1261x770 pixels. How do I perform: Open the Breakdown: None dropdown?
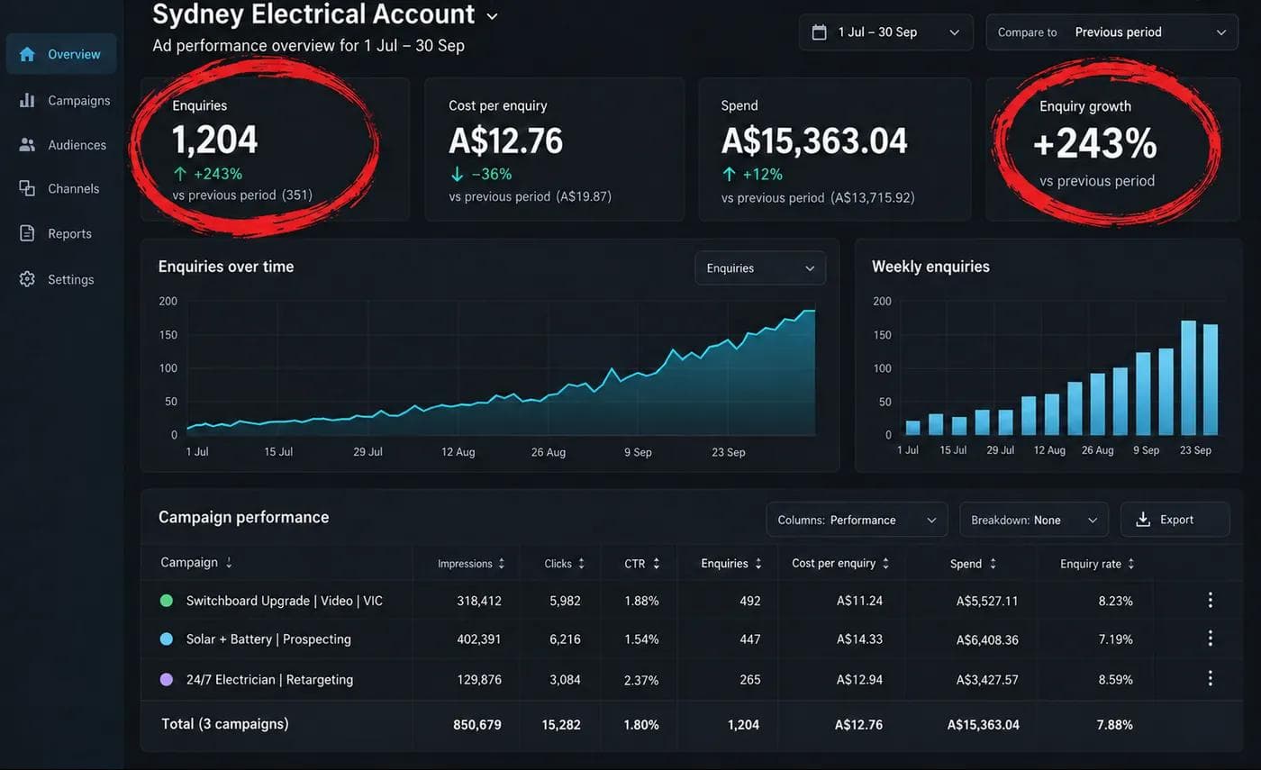coord(1034,520)
